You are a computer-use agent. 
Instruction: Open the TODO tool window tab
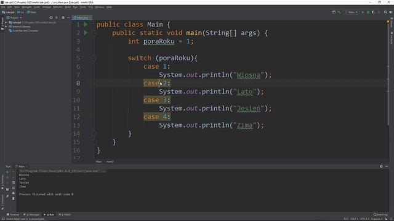(x=65, y=214)
